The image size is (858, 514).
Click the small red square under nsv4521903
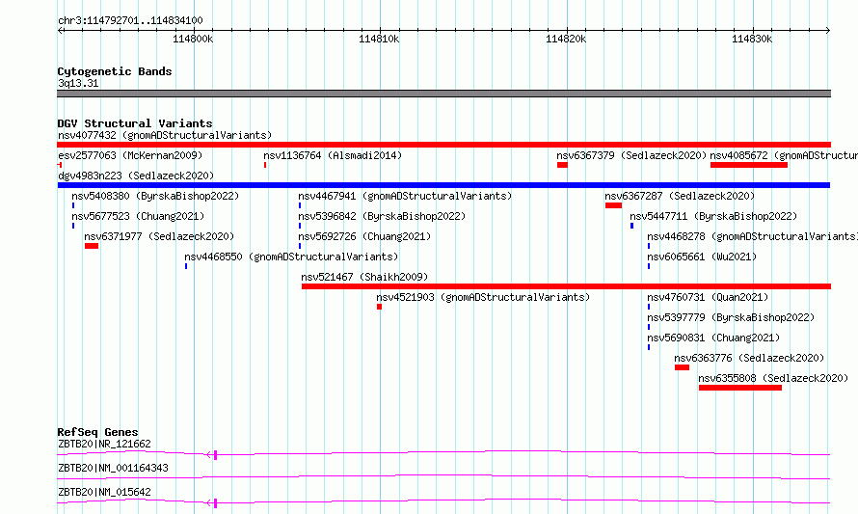pyautogui.click(x=379, y=307)
